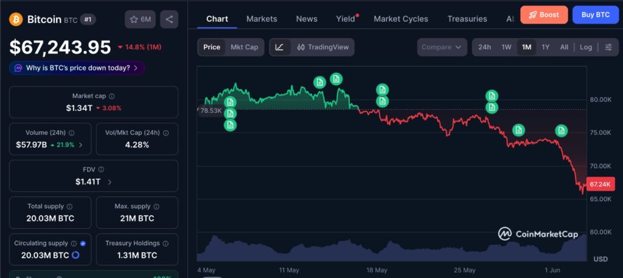Screen dimensions: 623x278
Task: Open the news marker near 1 June
Action: [x=561, y=131]
